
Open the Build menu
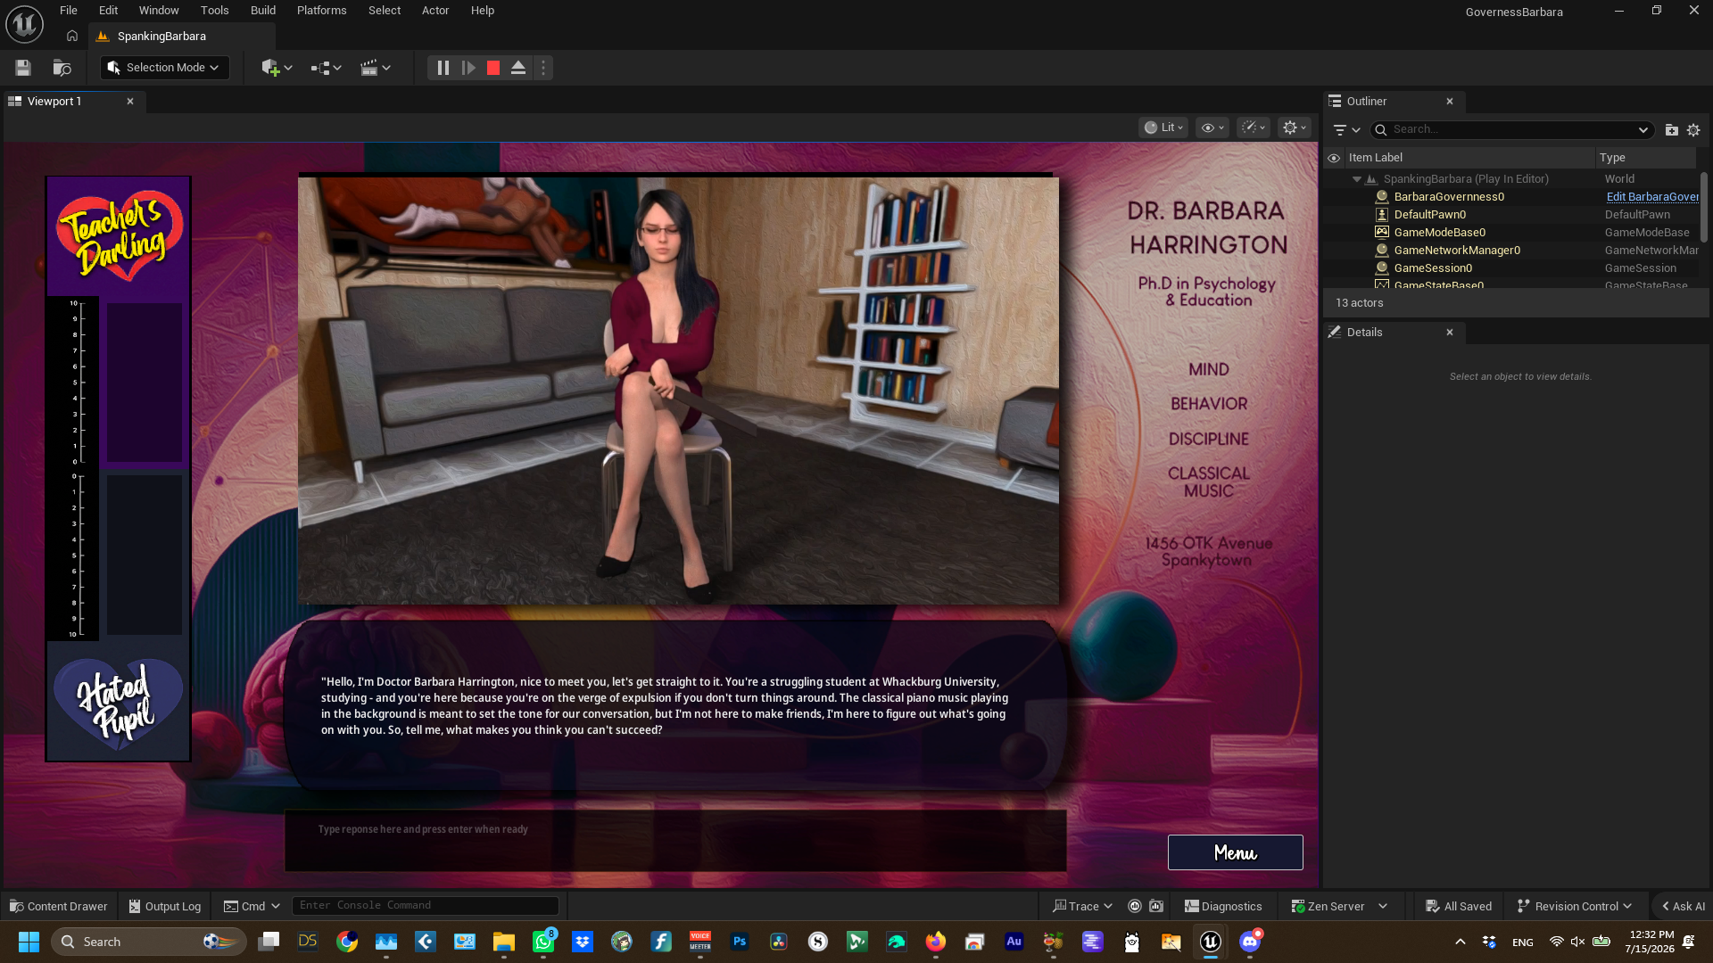coord(263,11)
